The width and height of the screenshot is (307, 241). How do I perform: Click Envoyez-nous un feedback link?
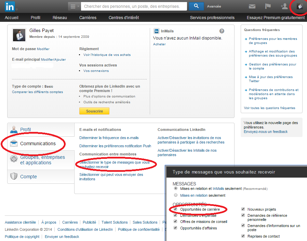[x=266, y=132]
